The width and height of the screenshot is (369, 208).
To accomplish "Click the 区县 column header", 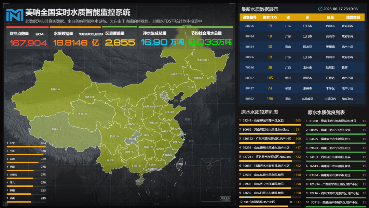I will point(330,17).
